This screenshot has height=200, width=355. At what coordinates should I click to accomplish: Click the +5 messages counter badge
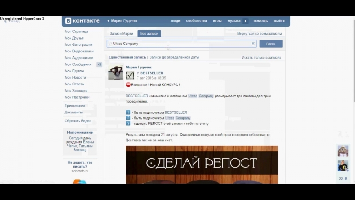[99, 64]
